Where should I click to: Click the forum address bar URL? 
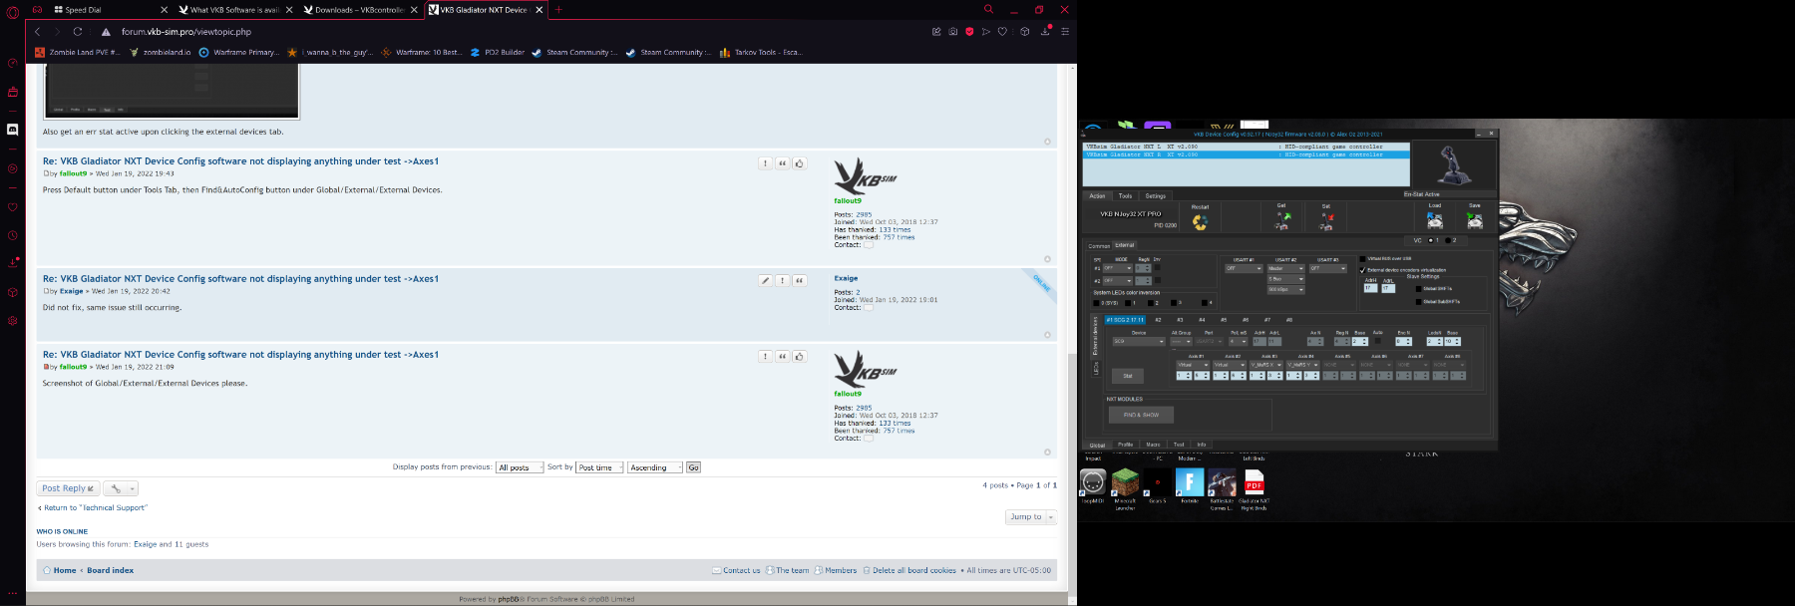point(186,32)
